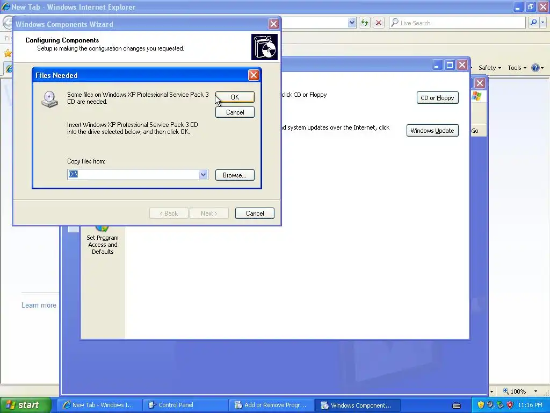Switch to New Tab - Windows I... taskbar item
The image size is (550, 413).
(x=99, y=405)
